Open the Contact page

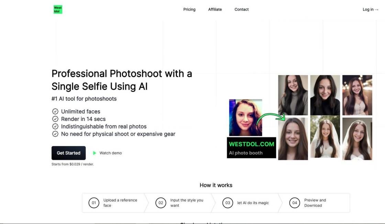[241, 9]
